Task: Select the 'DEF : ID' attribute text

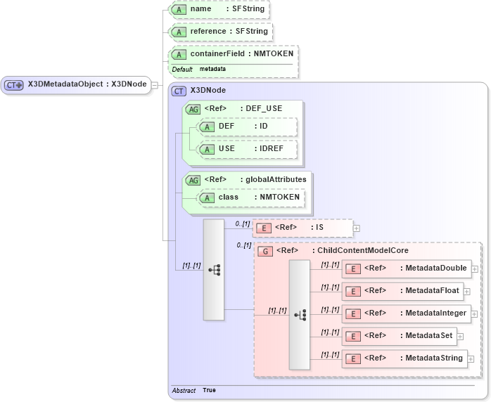Action: (x=243, y=126)
